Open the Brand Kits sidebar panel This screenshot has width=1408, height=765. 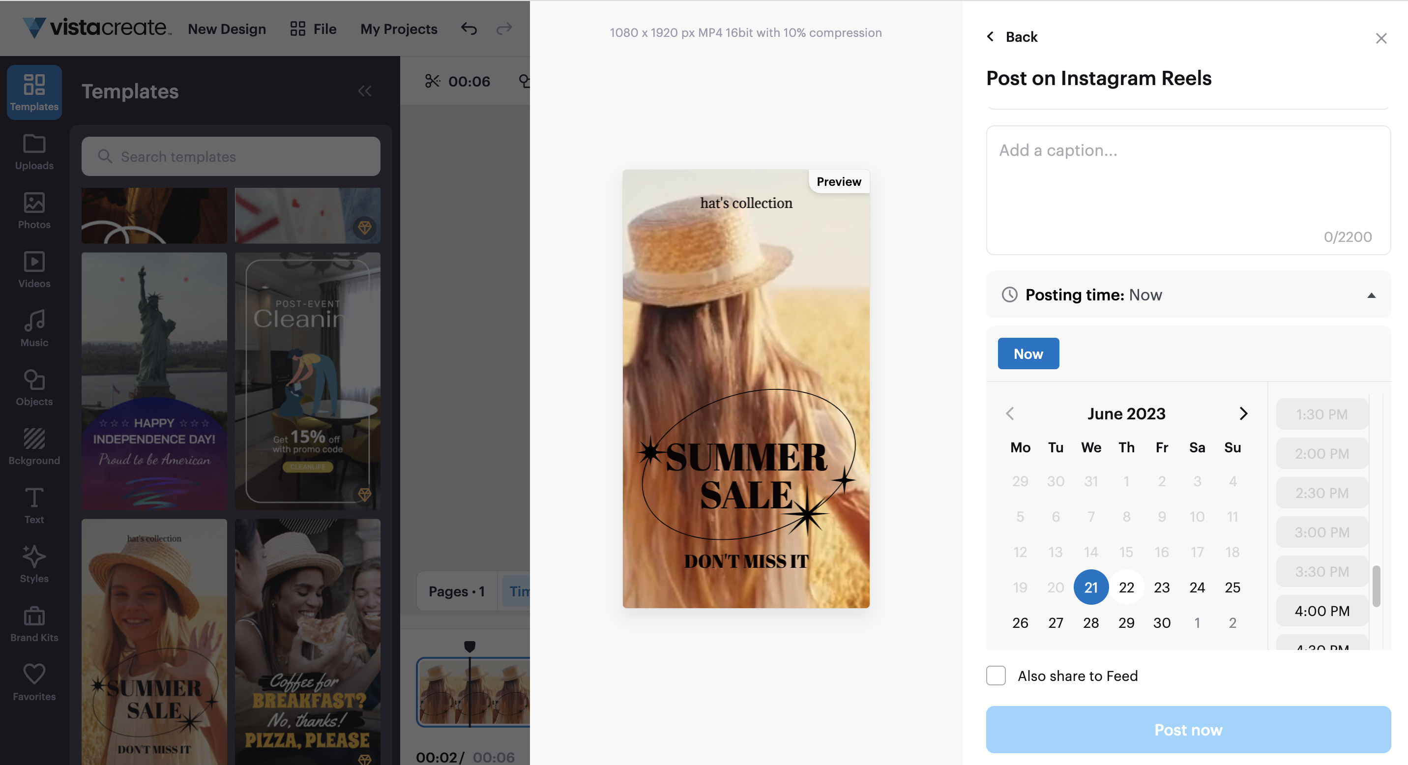(x=34, y=623)
